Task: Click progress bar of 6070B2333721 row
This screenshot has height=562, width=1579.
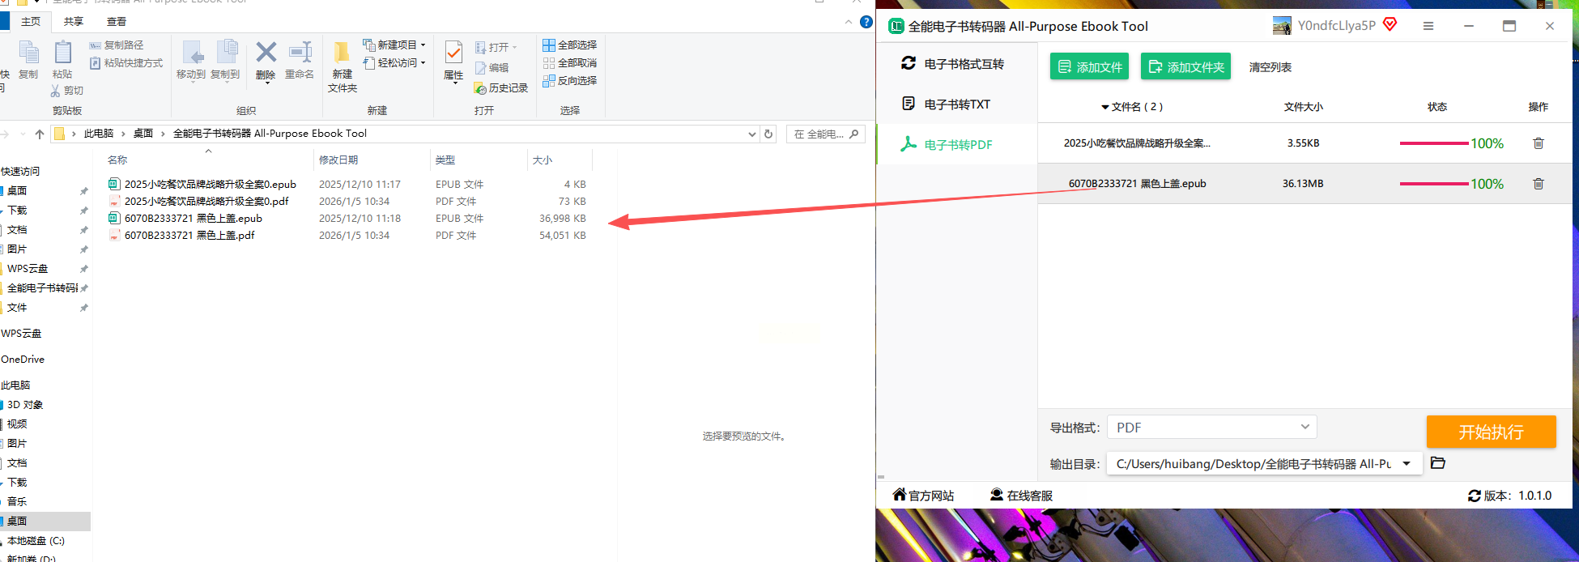Action: 1434,184
